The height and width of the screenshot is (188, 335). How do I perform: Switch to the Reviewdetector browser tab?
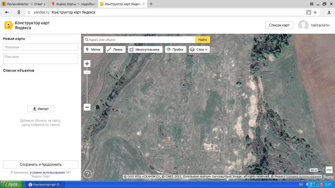click(x=24, y=4)
